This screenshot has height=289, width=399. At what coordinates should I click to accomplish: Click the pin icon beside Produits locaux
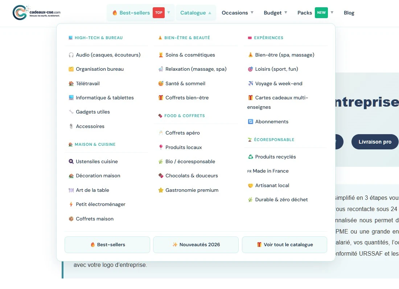pyautogui.click(x=161, y=147)
